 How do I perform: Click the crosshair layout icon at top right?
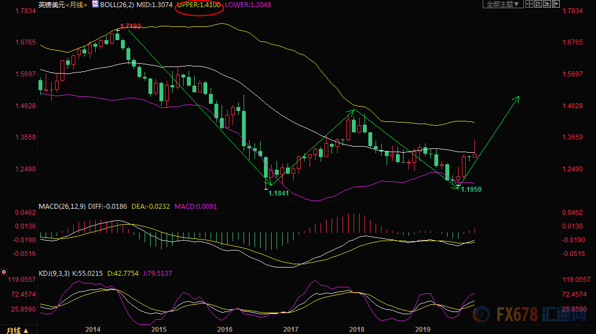pyautogui.click(x=528, y=4)
